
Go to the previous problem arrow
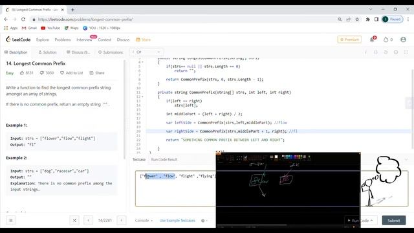tap(88, 220)
